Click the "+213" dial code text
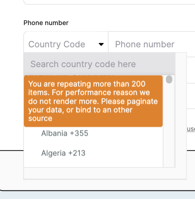The height and width of the screenshot is (199, 195). click(77, 153)
